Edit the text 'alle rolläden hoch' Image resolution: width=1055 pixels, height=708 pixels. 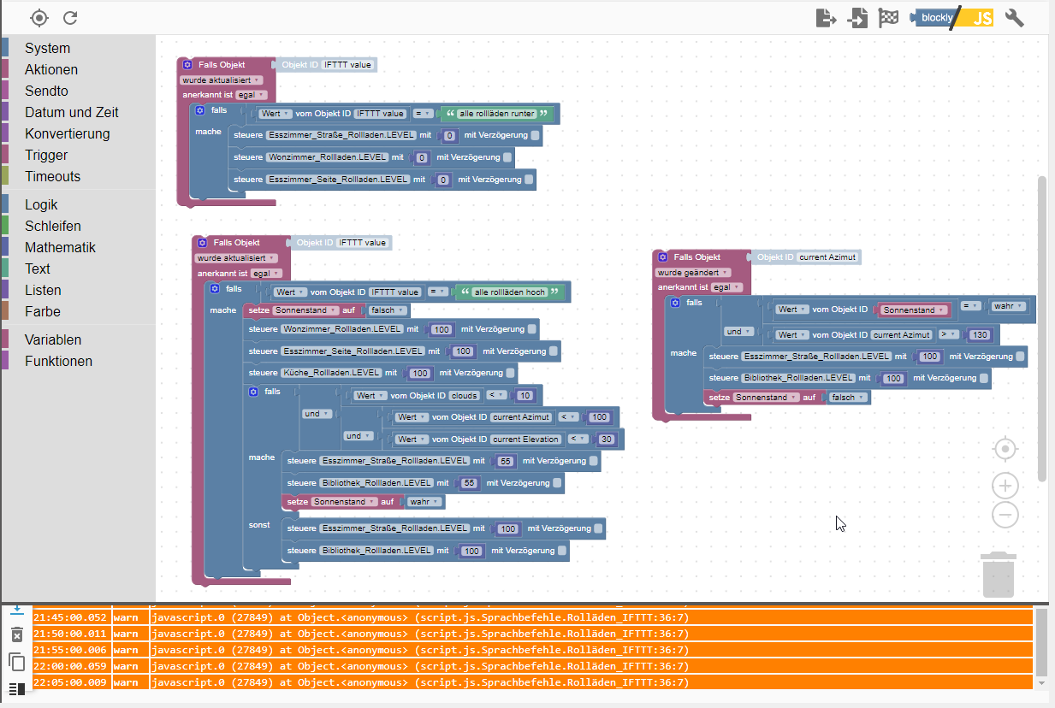tap(509, 292)
